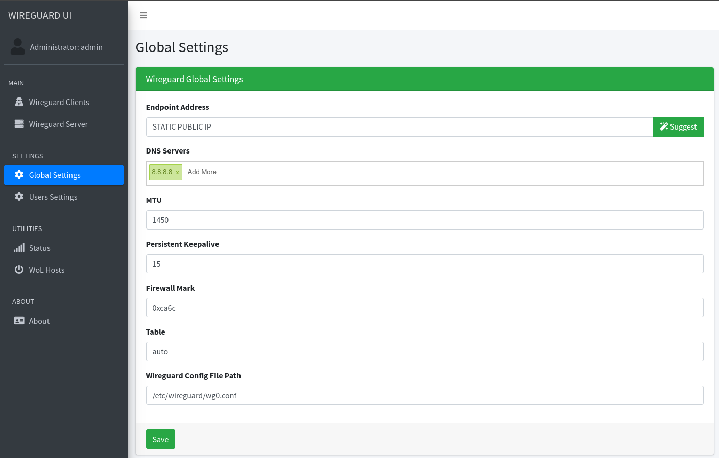Open Users Settings via its gear icon
The width and height of the screenshot is (719, 458).
pyautogui.click(x=19, y=197)
